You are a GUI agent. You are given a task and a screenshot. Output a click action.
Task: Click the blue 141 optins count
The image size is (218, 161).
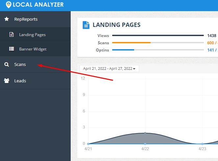[x=210, y=50]
